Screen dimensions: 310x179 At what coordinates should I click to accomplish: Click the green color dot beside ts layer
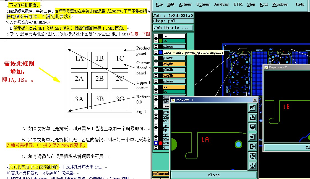(x=160, y=41)
